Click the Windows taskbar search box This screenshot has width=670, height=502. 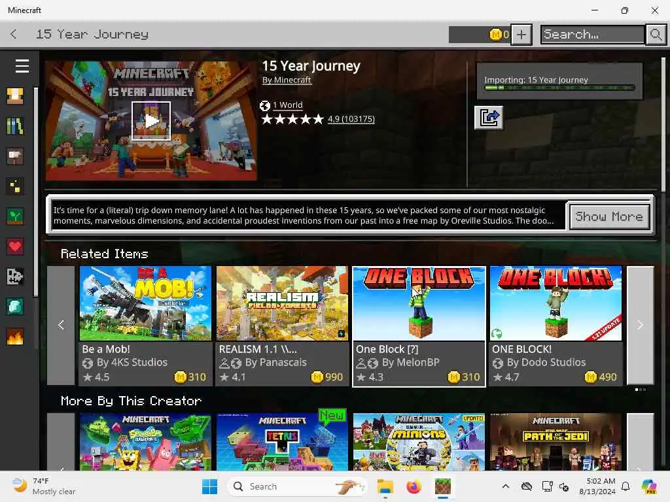pyautogui.click(x=298, y=486)
